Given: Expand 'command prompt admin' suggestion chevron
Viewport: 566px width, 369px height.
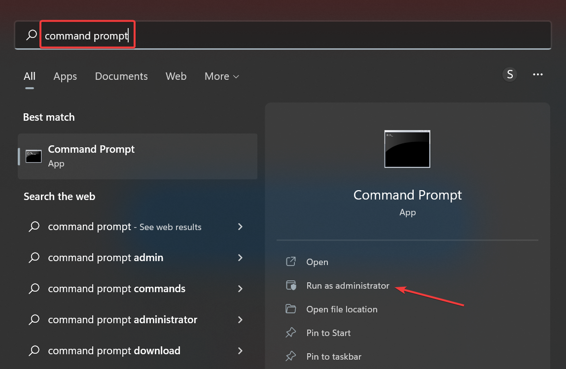Looking at the screenshot, I should [x=240, y=258].
